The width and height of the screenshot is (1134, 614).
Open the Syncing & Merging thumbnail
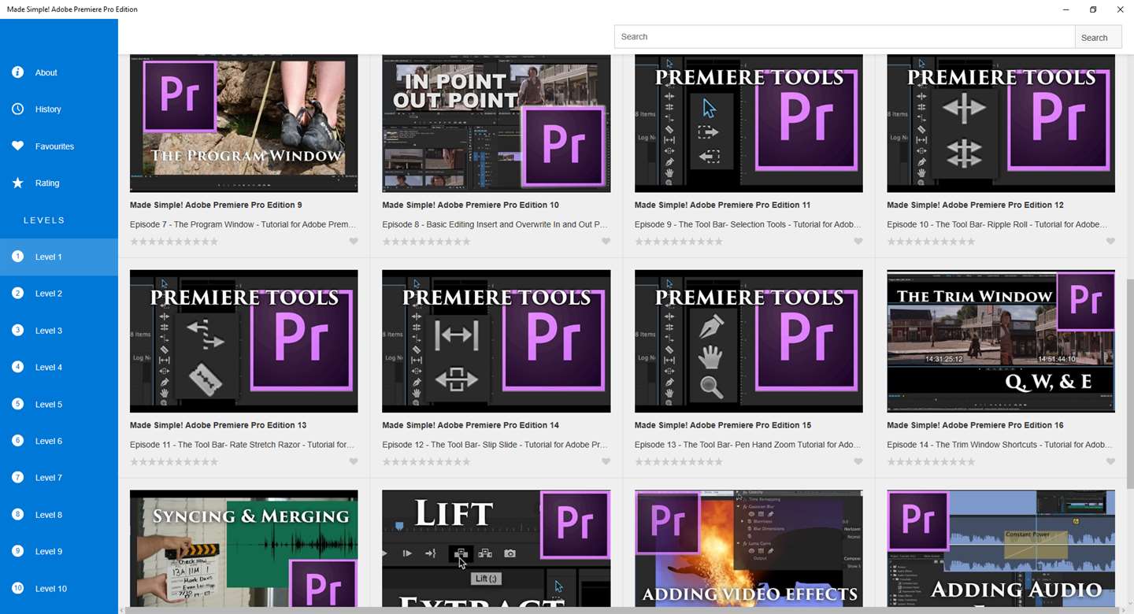click(x=244, y=548)
